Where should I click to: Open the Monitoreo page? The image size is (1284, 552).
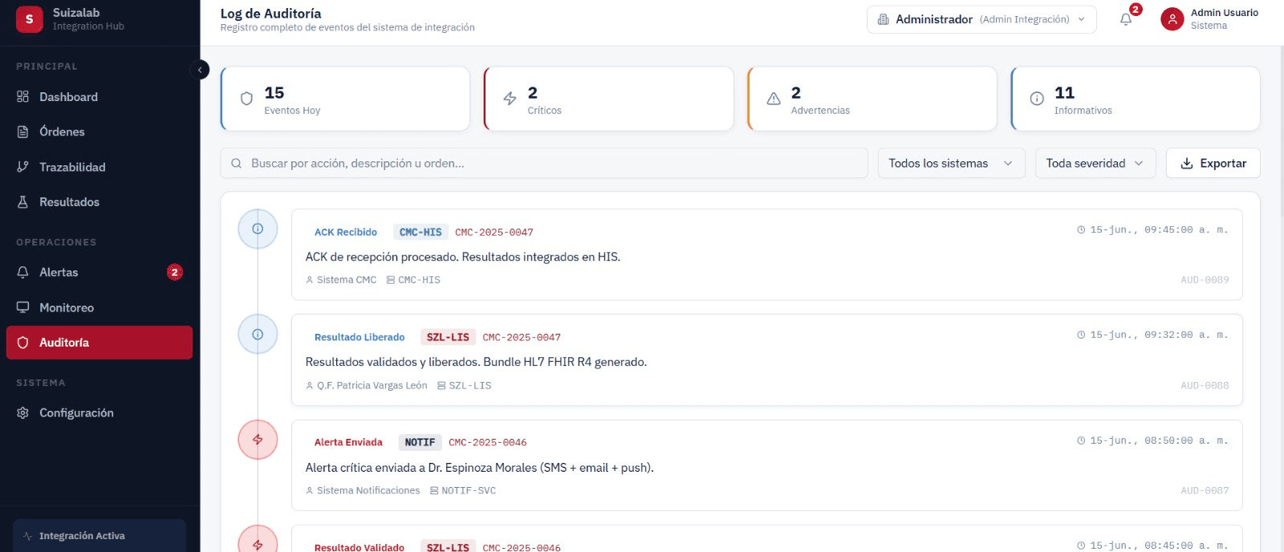tap(100, 307)
